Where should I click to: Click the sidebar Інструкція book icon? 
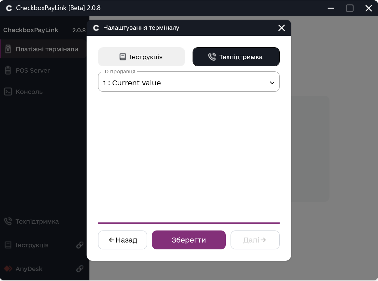tap(8, 245)
